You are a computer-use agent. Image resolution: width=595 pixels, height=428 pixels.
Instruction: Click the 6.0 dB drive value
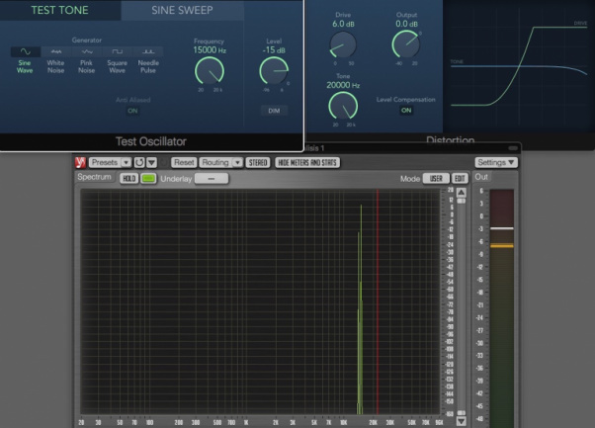tap(343, 24)
